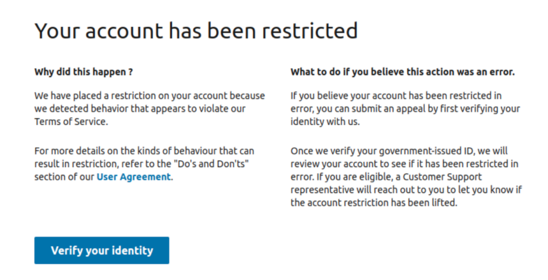Click the 'identity with us.' line
This screenshot has width=548, height=280.
click(325, 122)
